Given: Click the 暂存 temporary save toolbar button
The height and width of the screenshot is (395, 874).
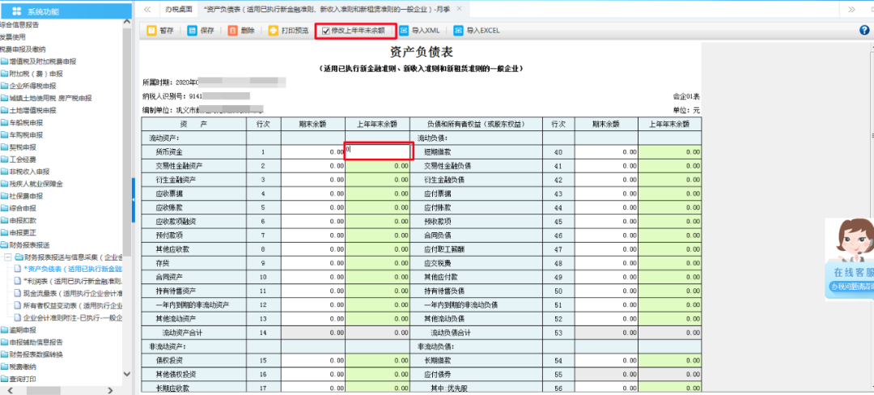Looking at the screenshot, I should coord(159,31).
